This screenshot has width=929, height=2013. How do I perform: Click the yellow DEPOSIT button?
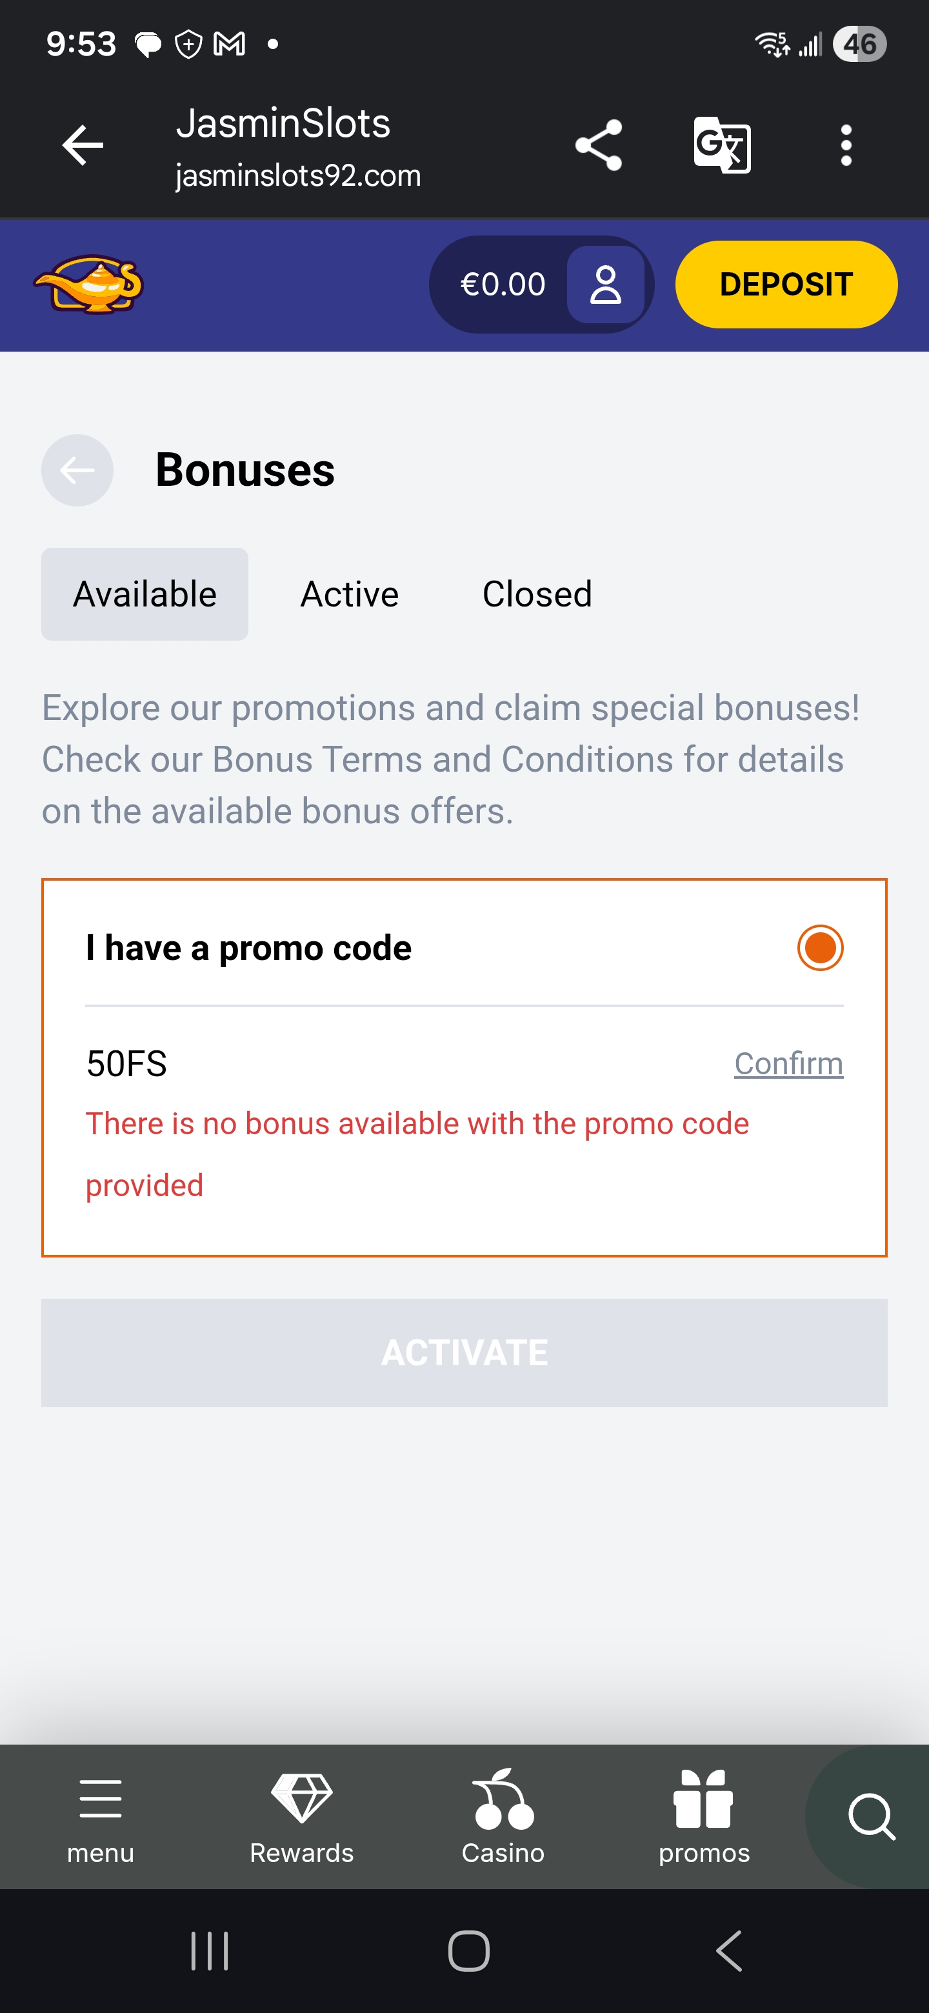coord(785,285)
